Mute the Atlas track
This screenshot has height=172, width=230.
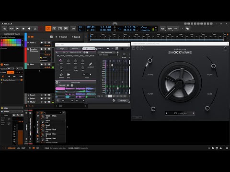pyautogui.click(x=49, y=64)
